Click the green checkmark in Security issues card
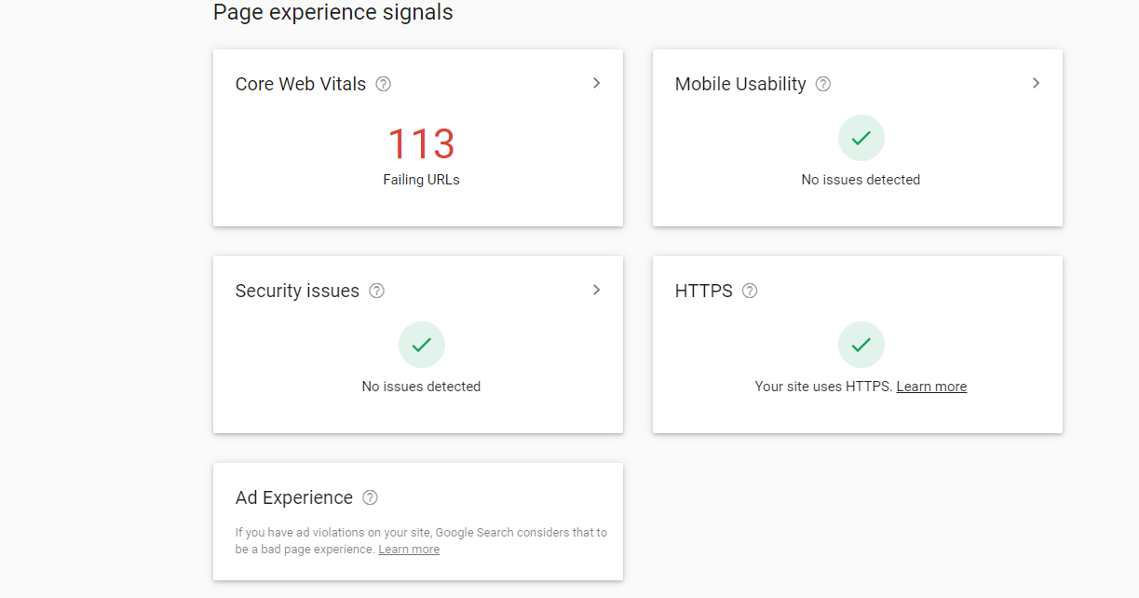Viewport: 1139px width, 598px height. 422,345
